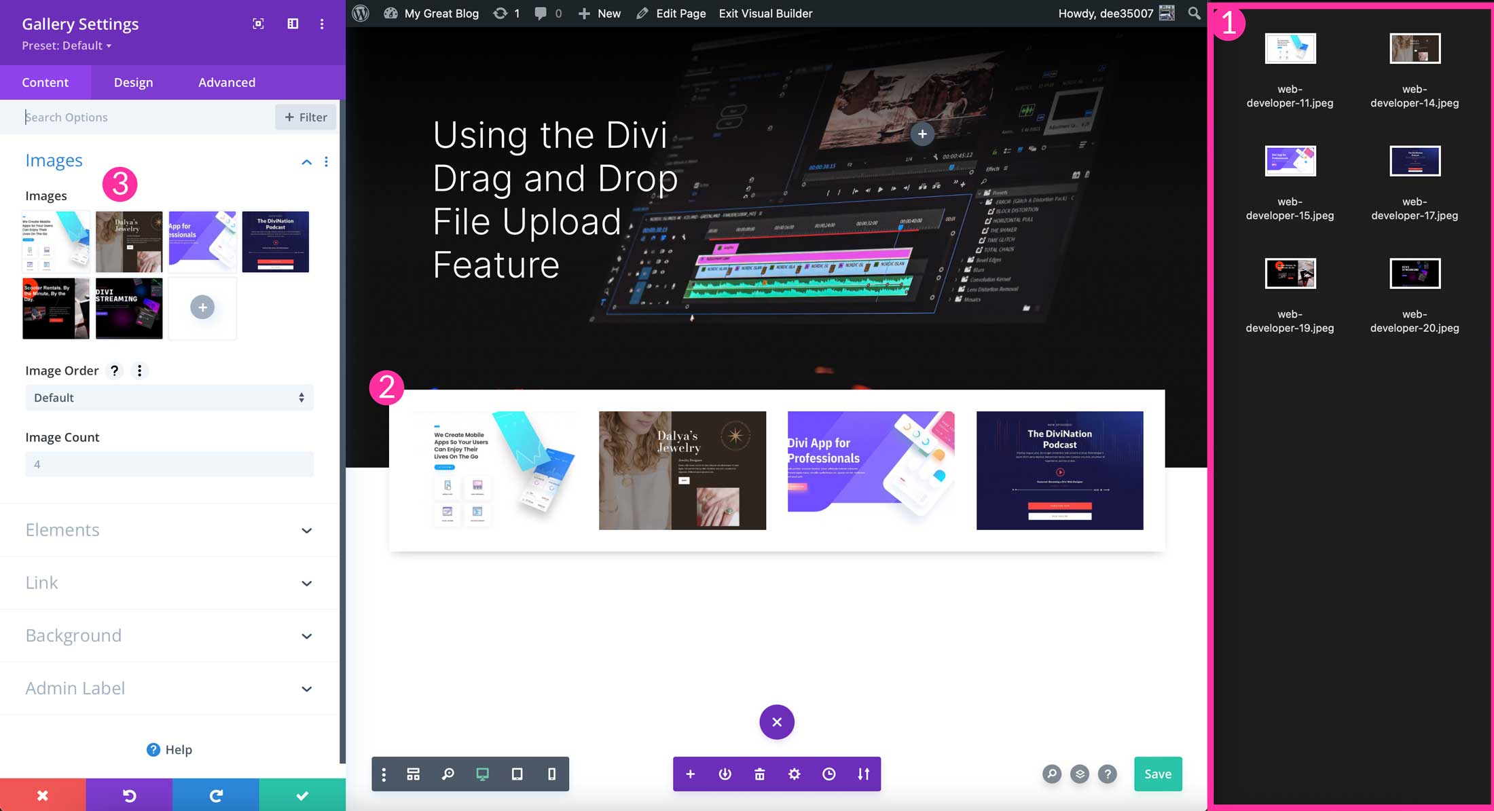
Task: Click the Help link at panel bottom
Action: pyautogui.click(x=168, y=749)
